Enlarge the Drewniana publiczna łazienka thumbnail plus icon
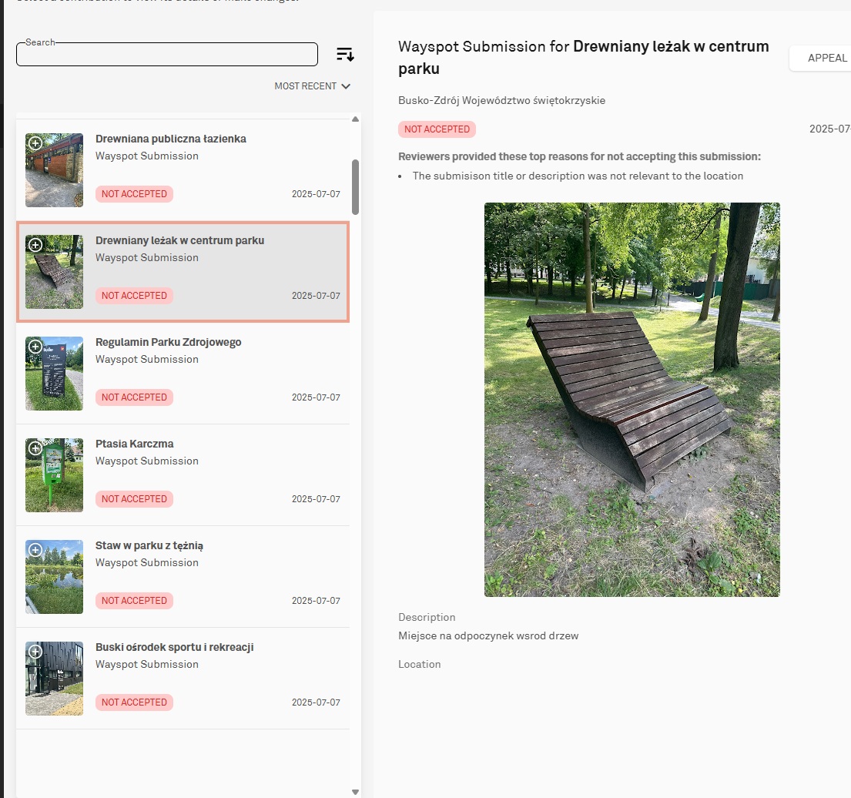 (x=35, y=143)
